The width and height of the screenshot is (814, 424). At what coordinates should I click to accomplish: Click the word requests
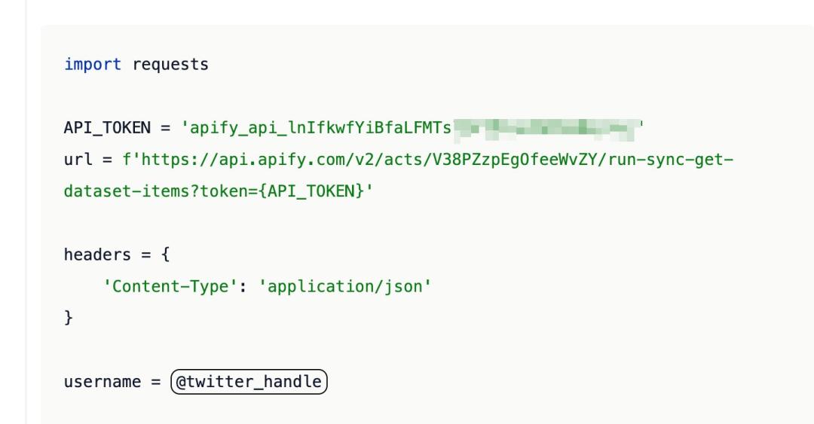pyautogui.click(x=170, y=65)
